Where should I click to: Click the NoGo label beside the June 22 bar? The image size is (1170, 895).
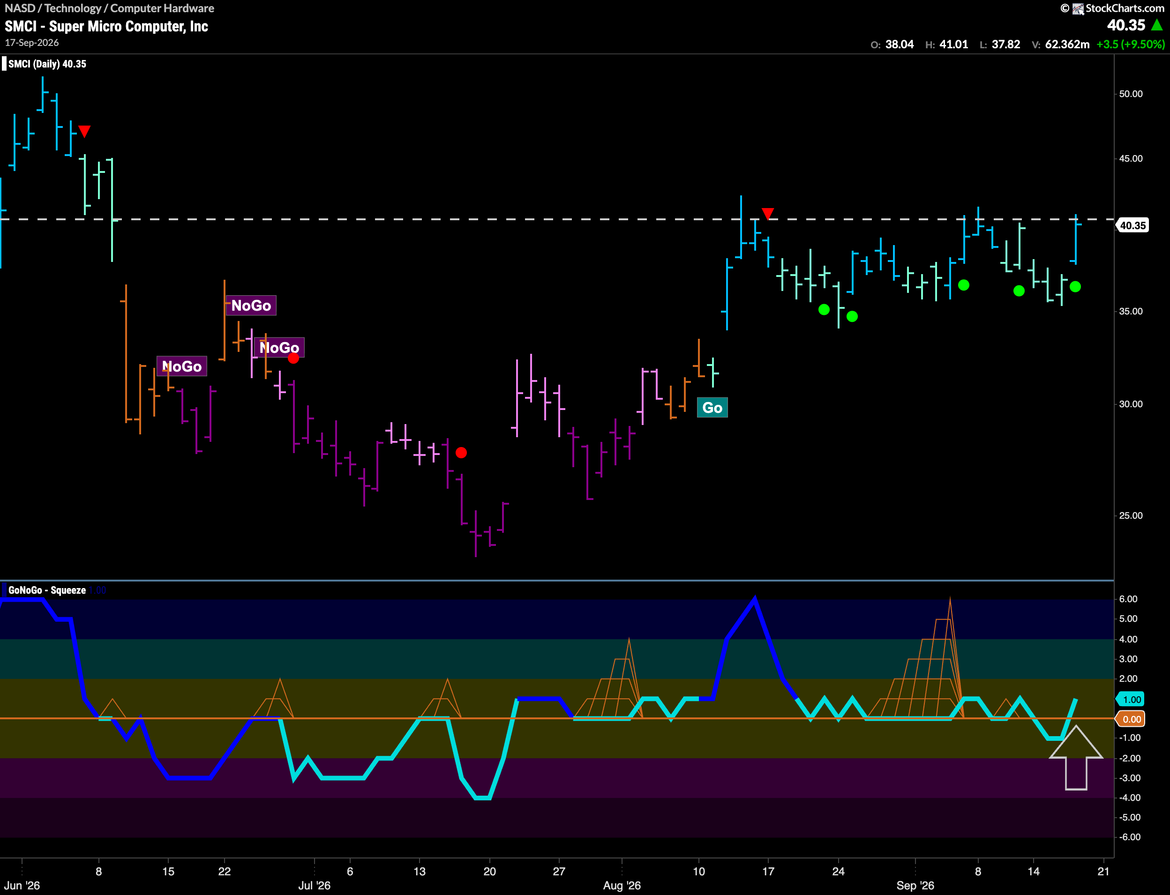point(251,305)
